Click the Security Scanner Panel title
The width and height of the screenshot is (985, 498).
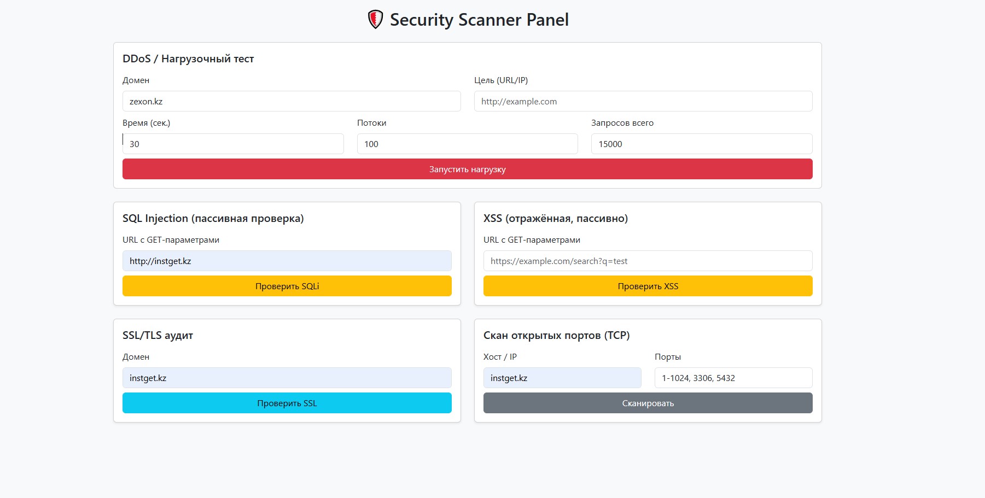(479, 20)
